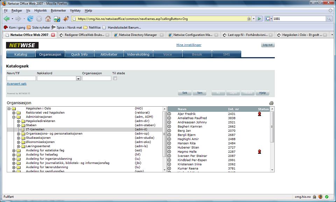Expand Rektoratet ved høgskolen node
Viewport: 336px width, 202px height.
[x=14, y=113]
